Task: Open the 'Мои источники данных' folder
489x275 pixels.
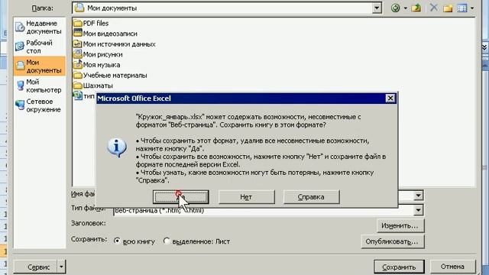Action: tap(114, 44)
